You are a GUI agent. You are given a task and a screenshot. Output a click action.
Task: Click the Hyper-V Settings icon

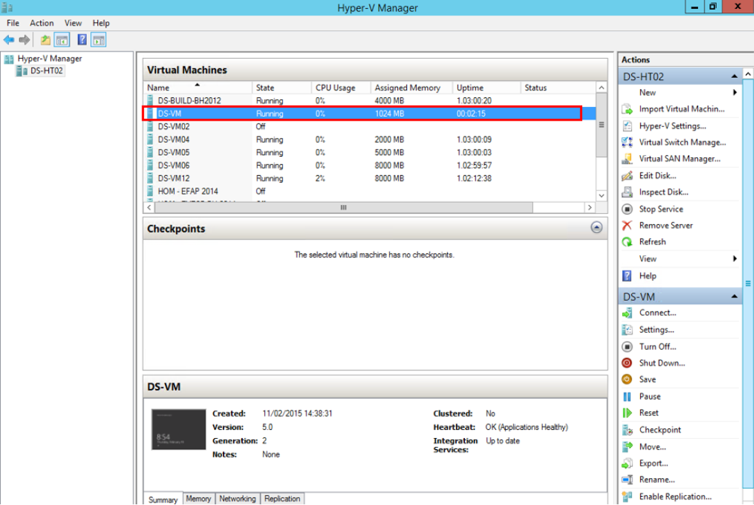click(627, 126)
